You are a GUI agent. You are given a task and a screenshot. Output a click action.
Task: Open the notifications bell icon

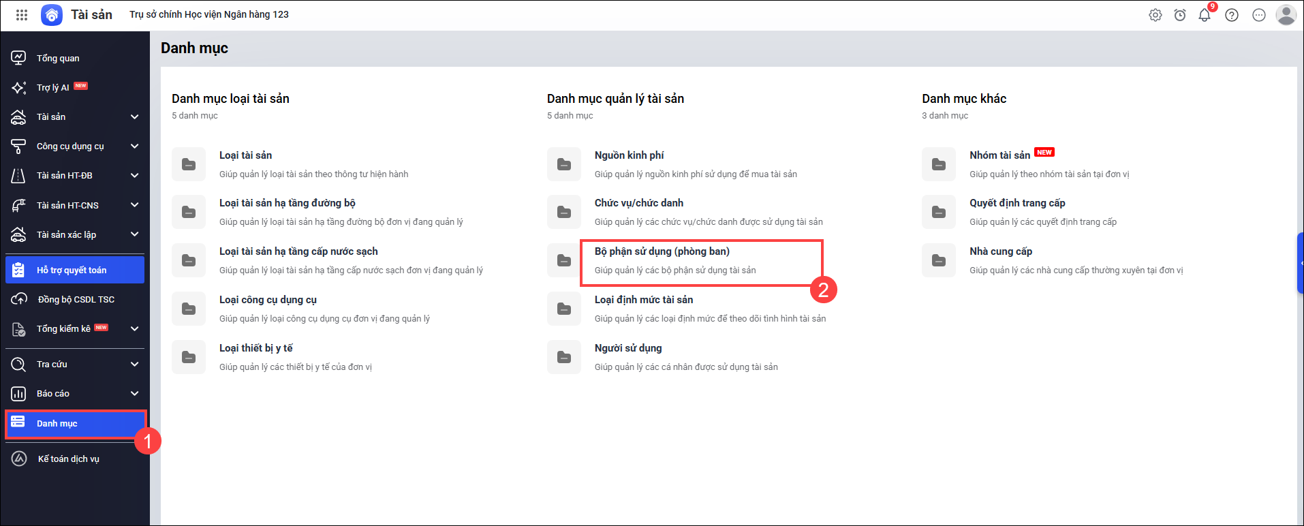1204,15
